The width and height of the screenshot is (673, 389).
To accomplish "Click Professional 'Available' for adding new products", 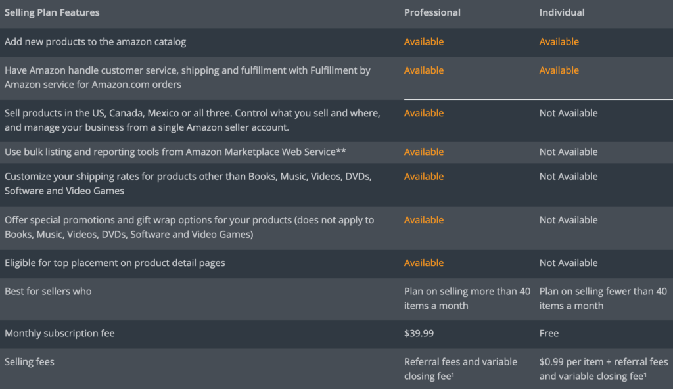I will (423, 41).
